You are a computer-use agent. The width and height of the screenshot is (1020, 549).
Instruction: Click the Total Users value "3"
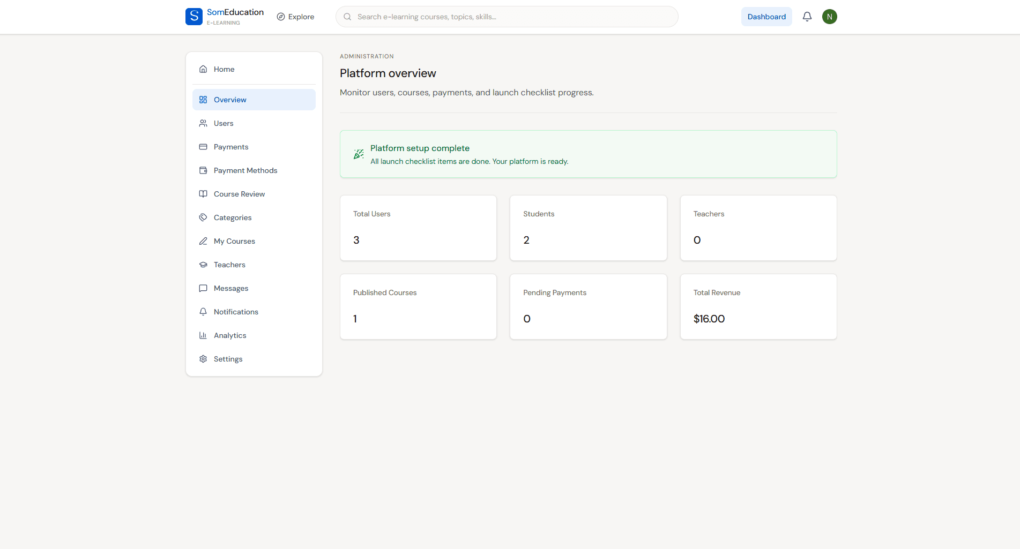[x=356, y=240]
